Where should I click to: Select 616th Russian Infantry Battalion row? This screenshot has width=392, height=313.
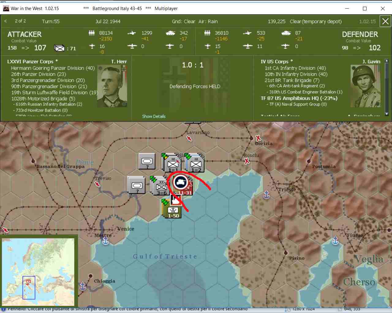click(47, 104)
